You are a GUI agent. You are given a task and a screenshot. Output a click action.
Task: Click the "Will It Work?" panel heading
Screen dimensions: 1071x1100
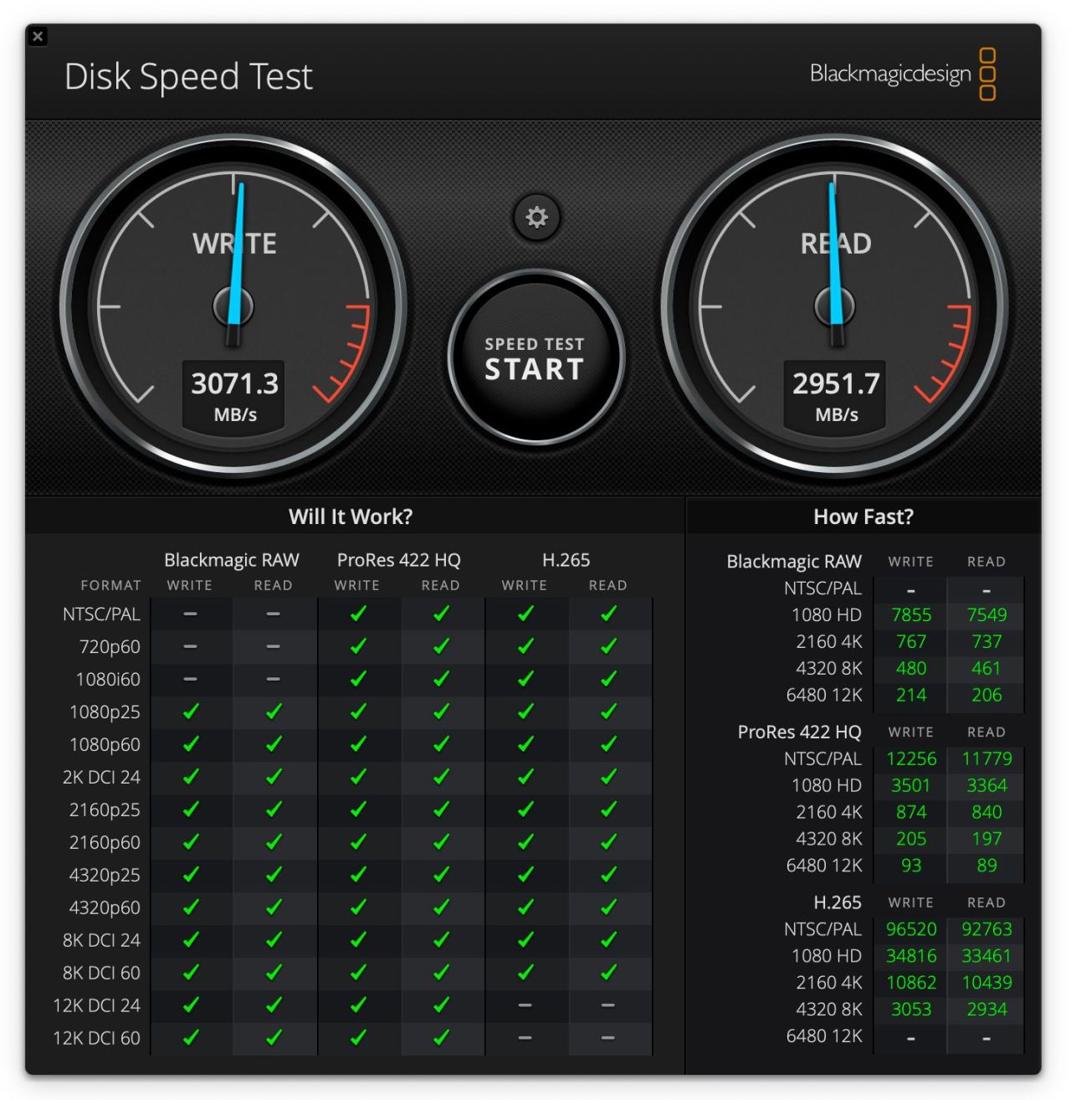(x=351, y=517)
